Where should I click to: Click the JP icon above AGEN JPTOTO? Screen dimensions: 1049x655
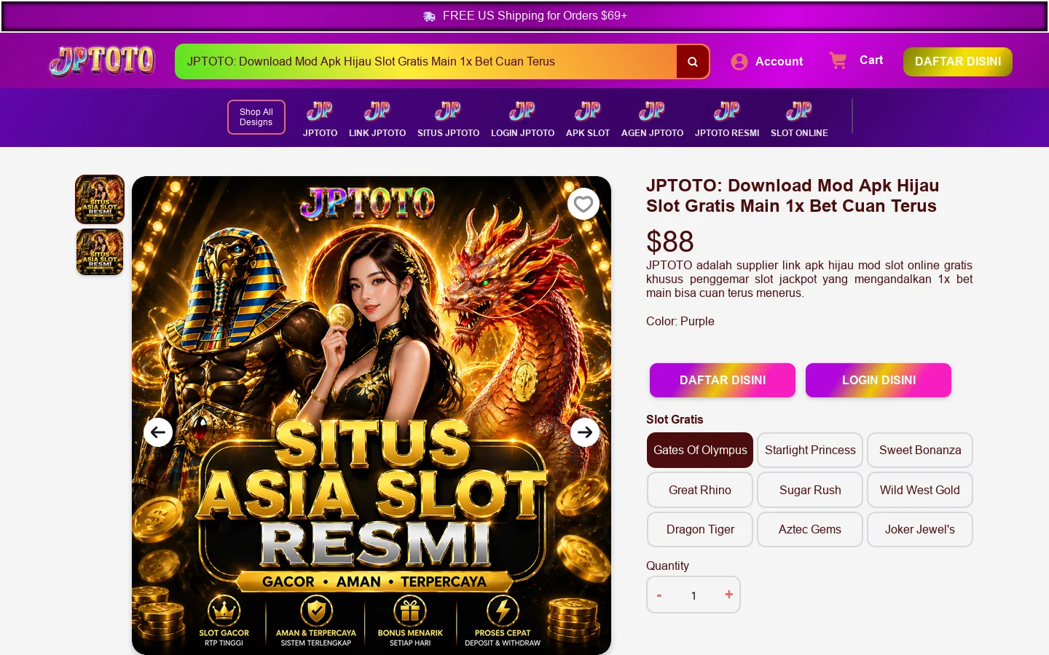pos(652,111)
